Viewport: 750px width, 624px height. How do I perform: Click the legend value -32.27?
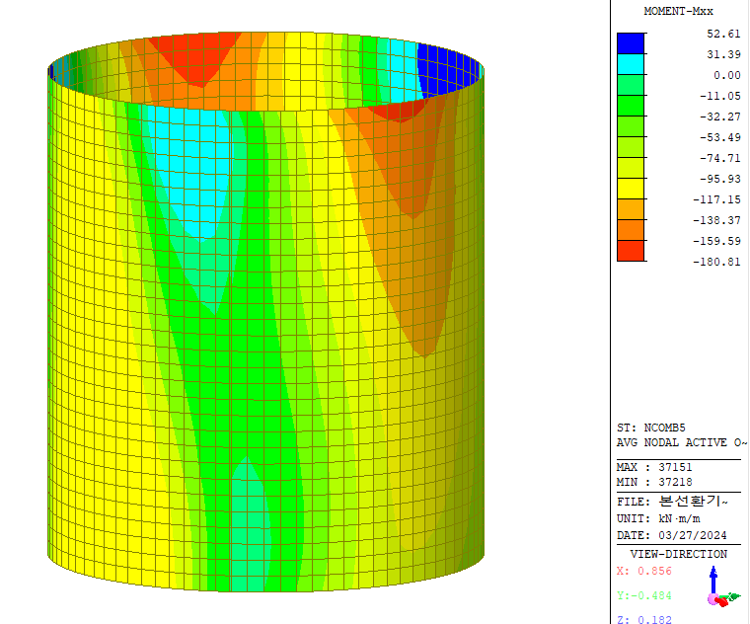pyautogui.click(x=720, y=117)
